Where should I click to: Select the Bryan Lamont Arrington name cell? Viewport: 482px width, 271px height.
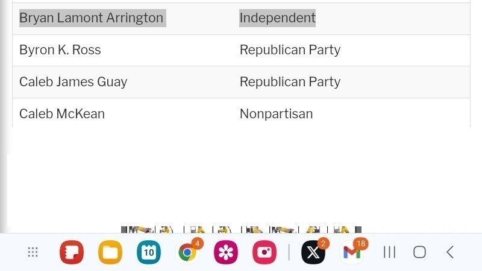[x=93, y=18]
